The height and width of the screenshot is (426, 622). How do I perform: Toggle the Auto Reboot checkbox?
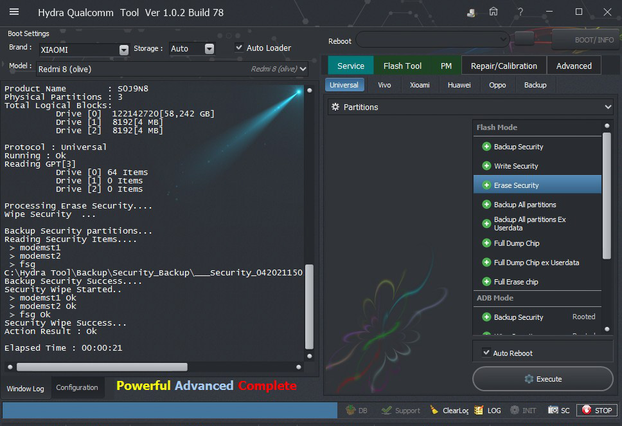(486, 352)
